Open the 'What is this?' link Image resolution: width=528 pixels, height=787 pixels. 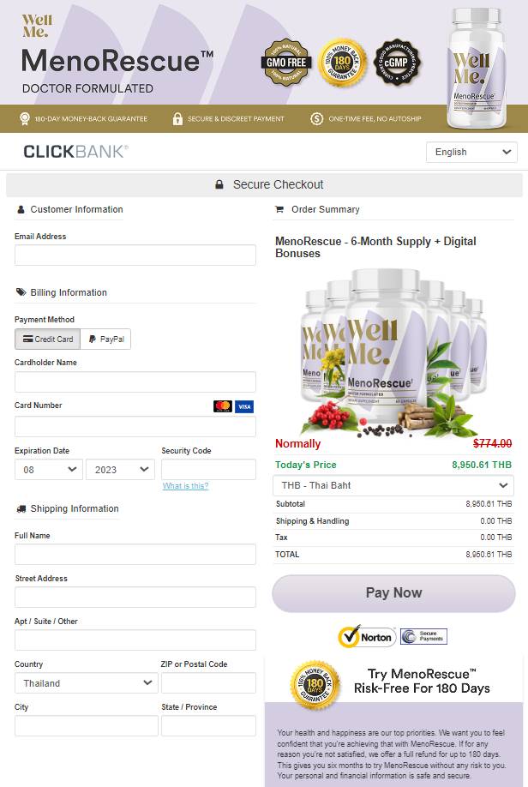185,486
